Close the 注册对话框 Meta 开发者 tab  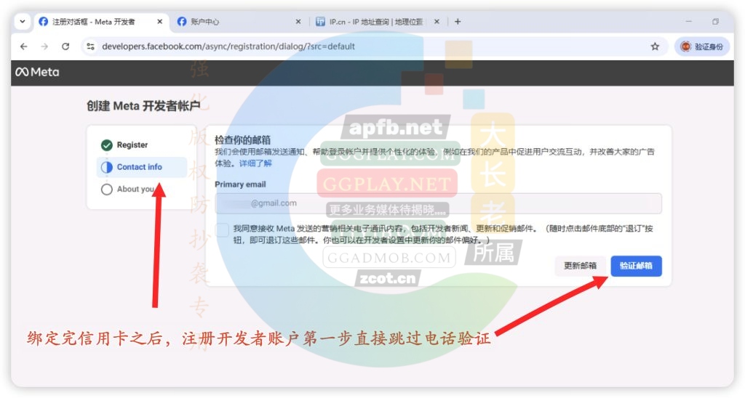point(160,22)
